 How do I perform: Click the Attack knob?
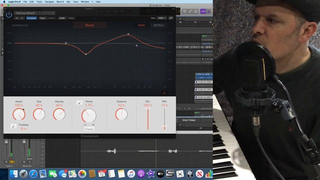click(19, 114)
